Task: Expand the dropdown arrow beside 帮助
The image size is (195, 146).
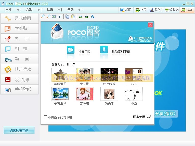Action: (x=80, y=10)
